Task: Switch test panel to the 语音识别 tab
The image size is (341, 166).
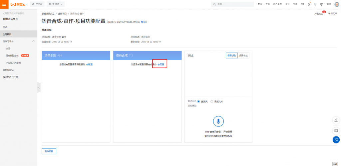Action: coord(232,56)
